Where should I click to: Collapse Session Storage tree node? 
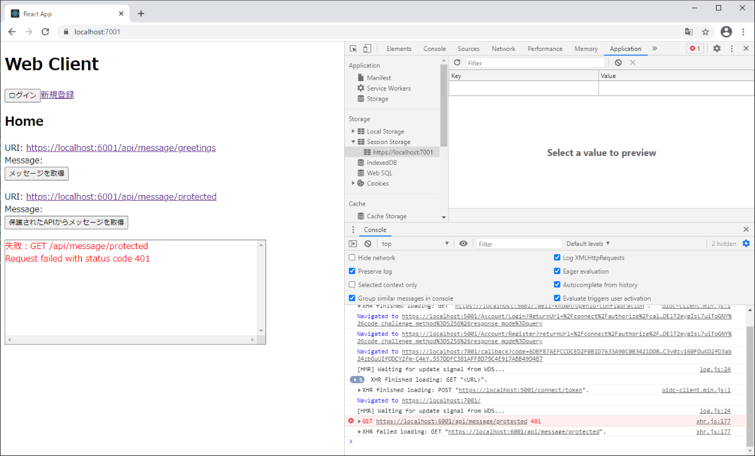354,142
